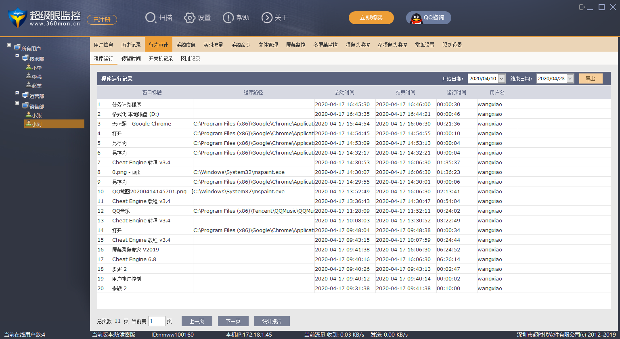Viewport: 620px width, 339px height.
Task: Click the 扫描 scan magnifier icon
Action: (151, 18)
